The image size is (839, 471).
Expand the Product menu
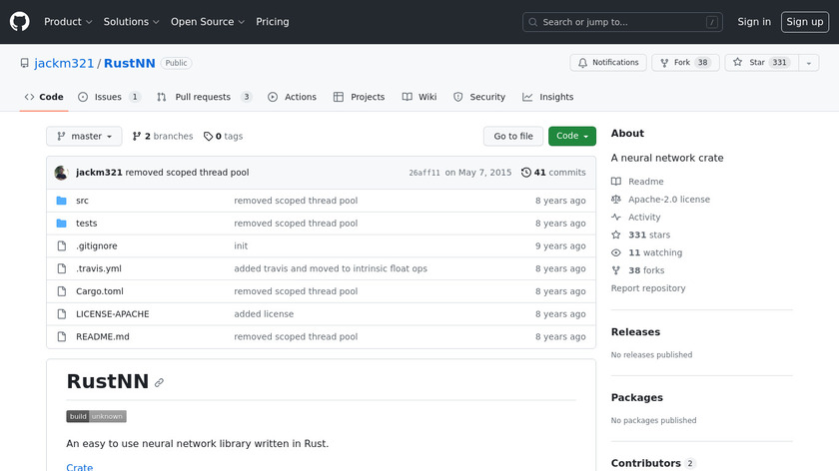pyautogui.click(x=68, y=22)
